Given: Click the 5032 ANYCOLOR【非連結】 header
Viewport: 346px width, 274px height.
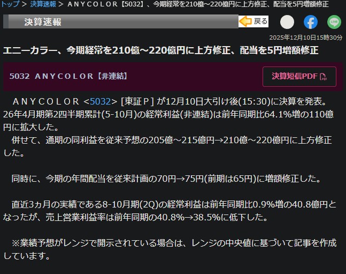Looking at the screenshot, I should [x=68, y=76].
